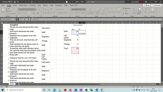Open the Number Format combo box
The height and width of the screenshot is (92, 163).
[x=78, y=9]
